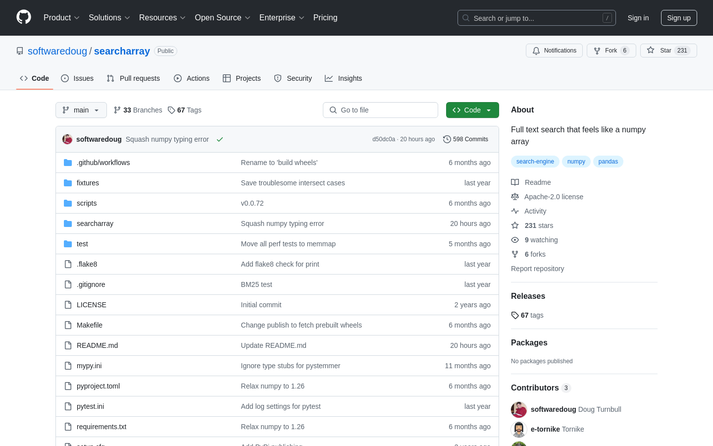
Task: Click the Sign in link
Action: (x=638, y=18)
